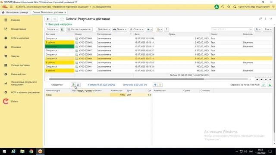Navigate forward with the right arrow
The height and width of the screenshot is (155, 276).
click(x=55, y=19)
